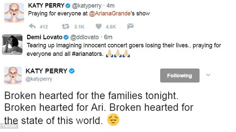236x132 pixels.
Task: Click Katy Perry's verified badge in top tweet
Action: (68, 6)
